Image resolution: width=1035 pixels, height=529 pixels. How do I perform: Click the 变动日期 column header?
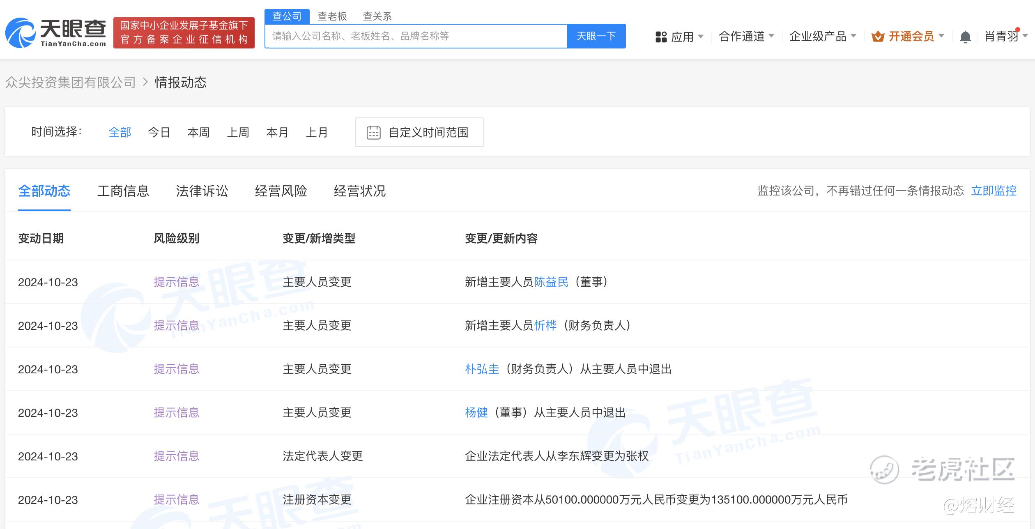point(41,238)
